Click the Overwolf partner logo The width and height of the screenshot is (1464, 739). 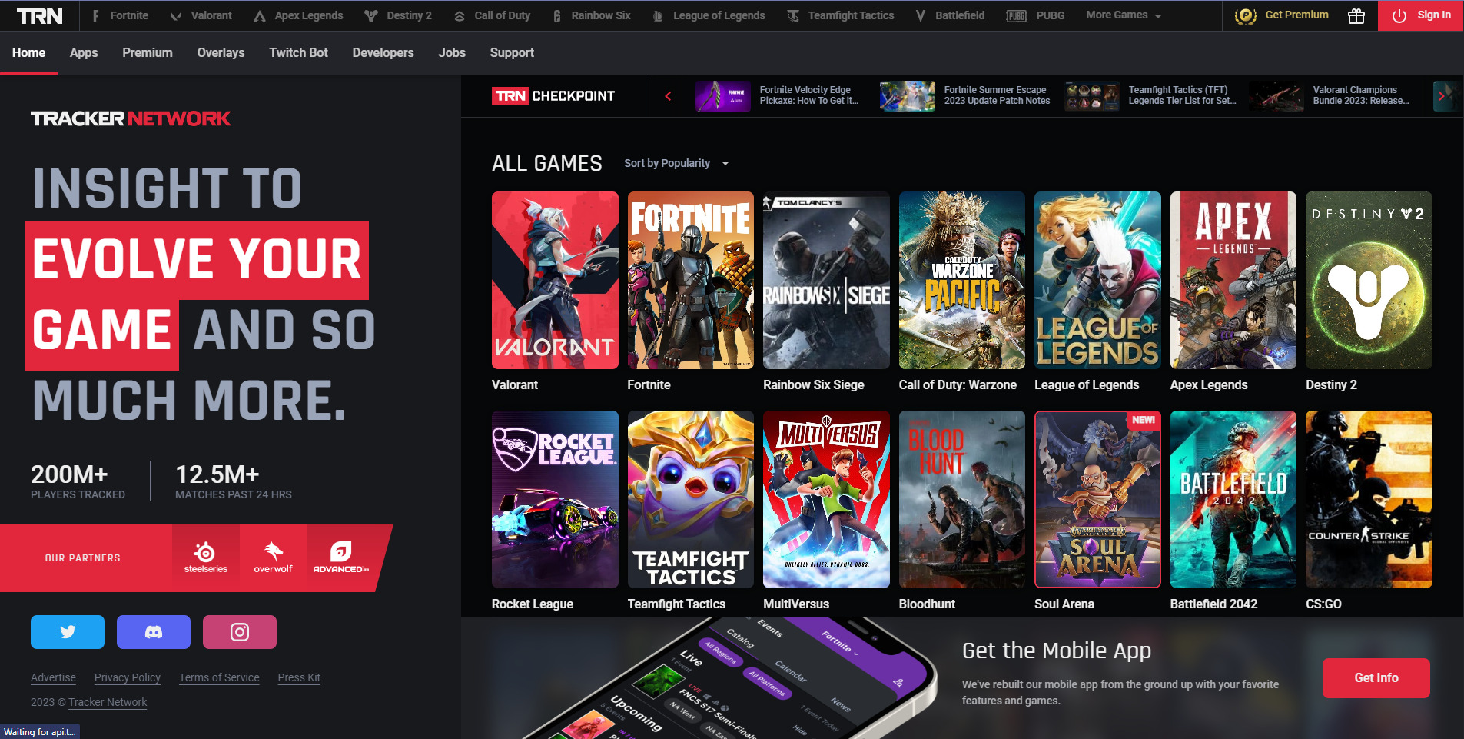pos(274,558)
